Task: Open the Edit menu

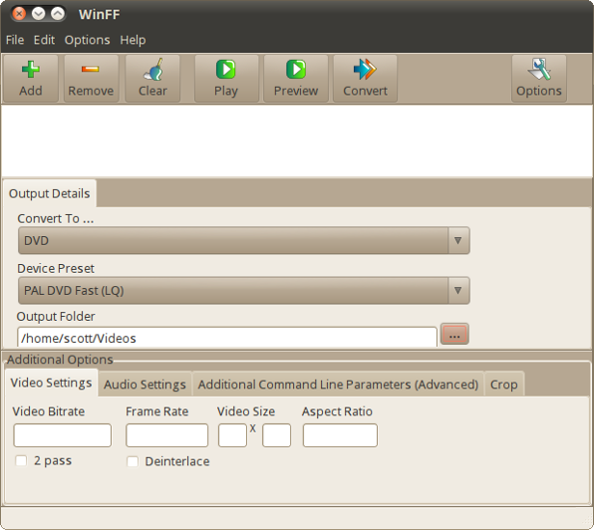Action: 44,40
